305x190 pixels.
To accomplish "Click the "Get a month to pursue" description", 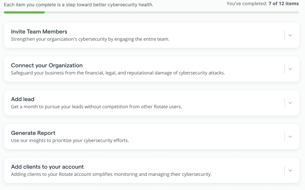I will click(x=96, y=107).
